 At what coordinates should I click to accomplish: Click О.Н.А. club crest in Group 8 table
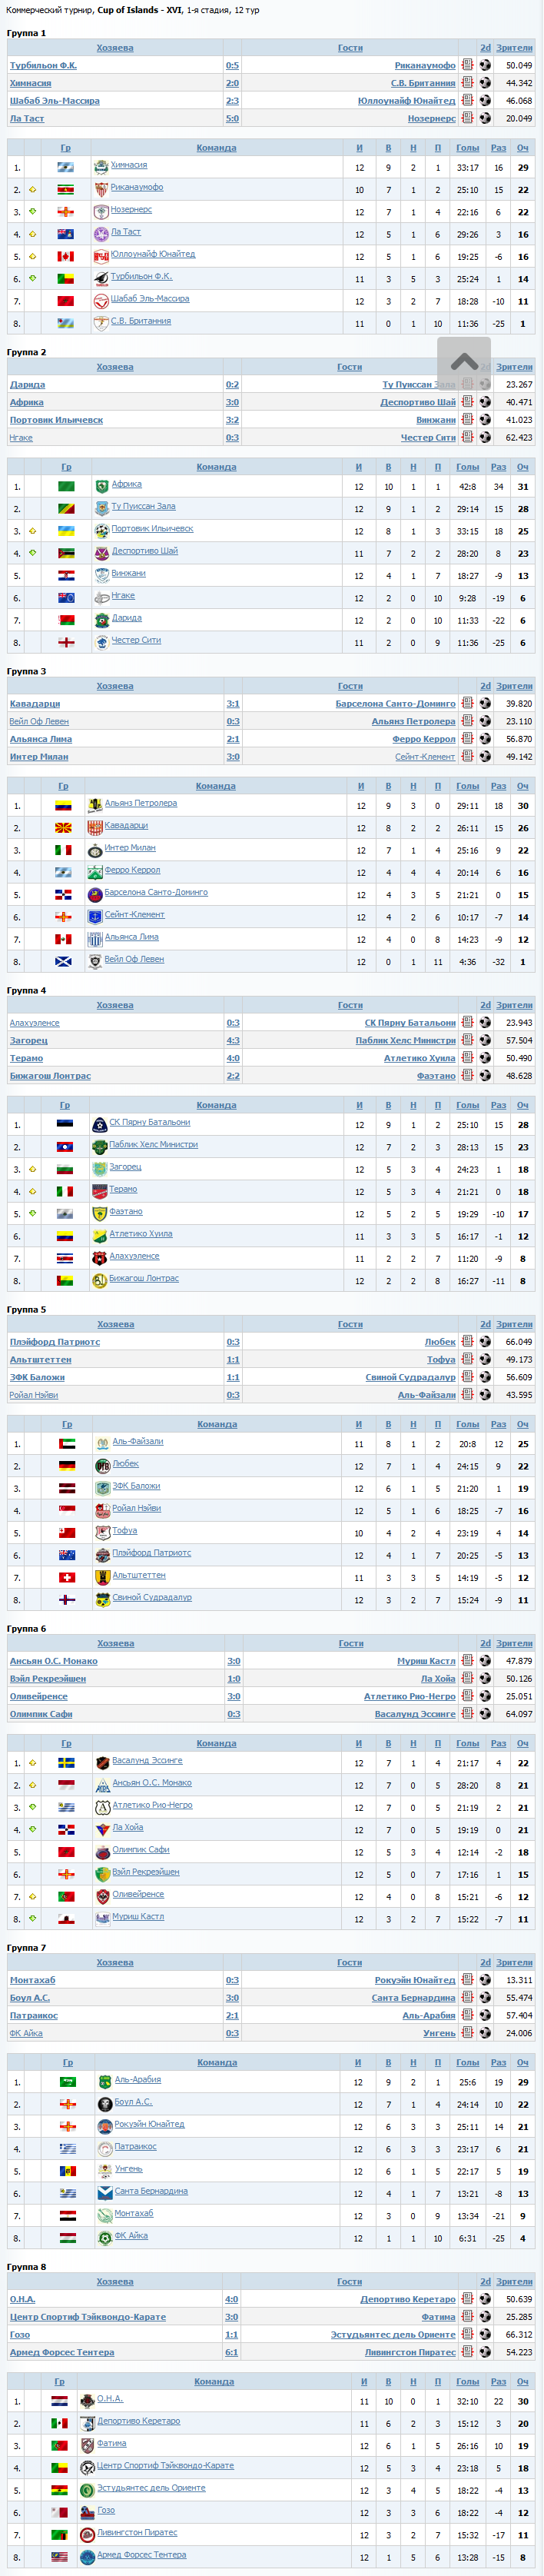(x=87, y=2400)
